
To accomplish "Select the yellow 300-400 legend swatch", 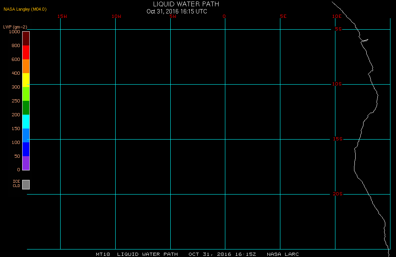I will tap(26, 80).
